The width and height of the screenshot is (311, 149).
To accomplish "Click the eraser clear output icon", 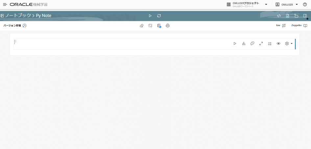I will point(142,25).
